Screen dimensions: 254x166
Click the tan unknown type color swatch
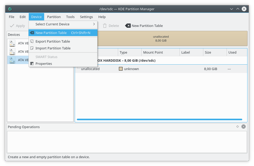(121, 69)
